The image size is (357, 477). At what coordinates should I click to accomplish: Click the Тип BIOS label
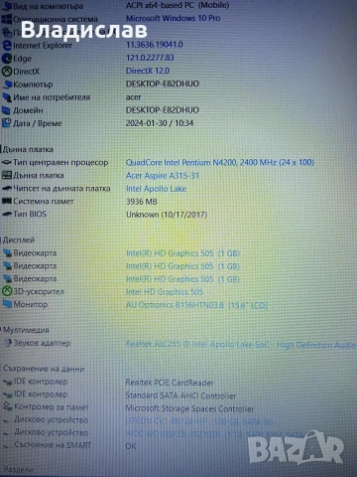pos(30,214)
